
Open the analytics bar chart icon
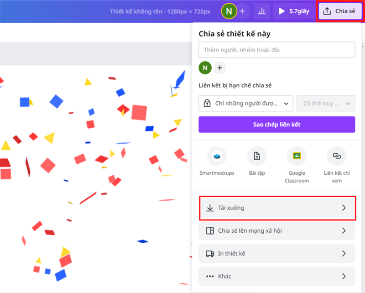(x=262, y=11)
